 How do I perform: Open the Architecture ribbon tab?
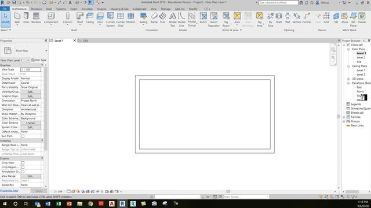tap(19, 9)
